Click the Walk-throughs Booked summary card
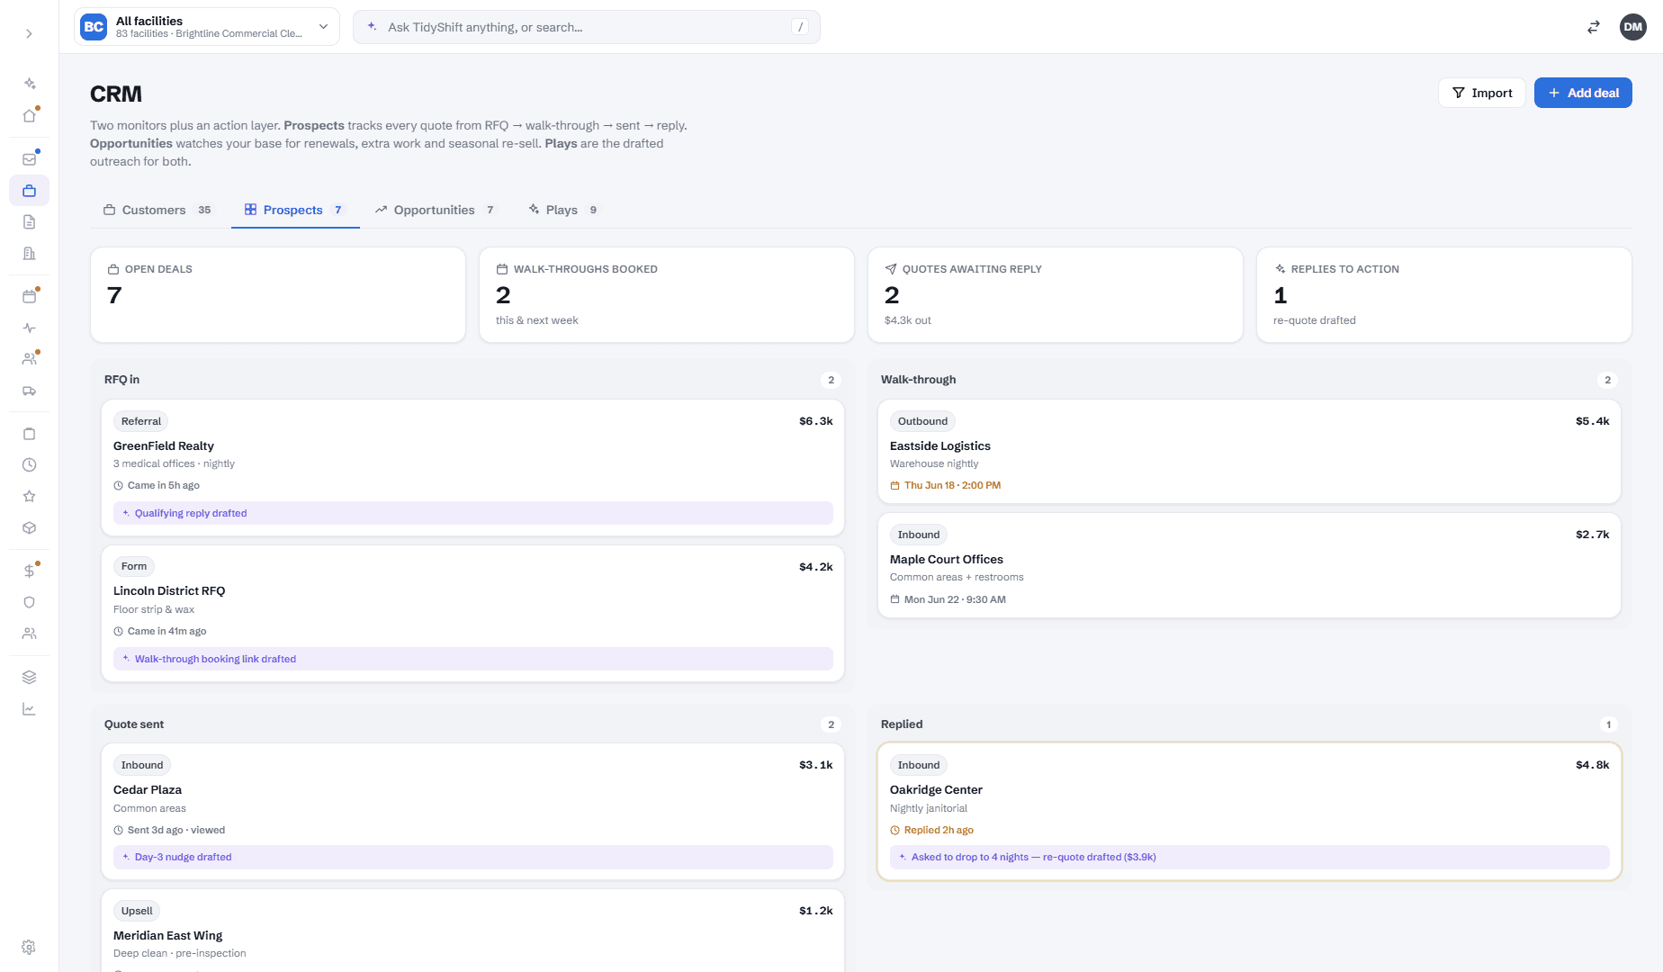 click(x=667, y=295)
